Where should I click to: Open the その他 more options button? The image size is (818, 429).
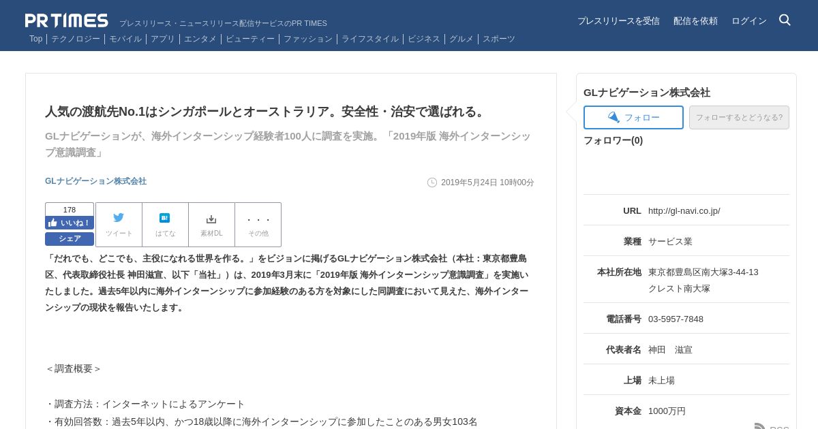pyautogui.click(x=258, y=225)
